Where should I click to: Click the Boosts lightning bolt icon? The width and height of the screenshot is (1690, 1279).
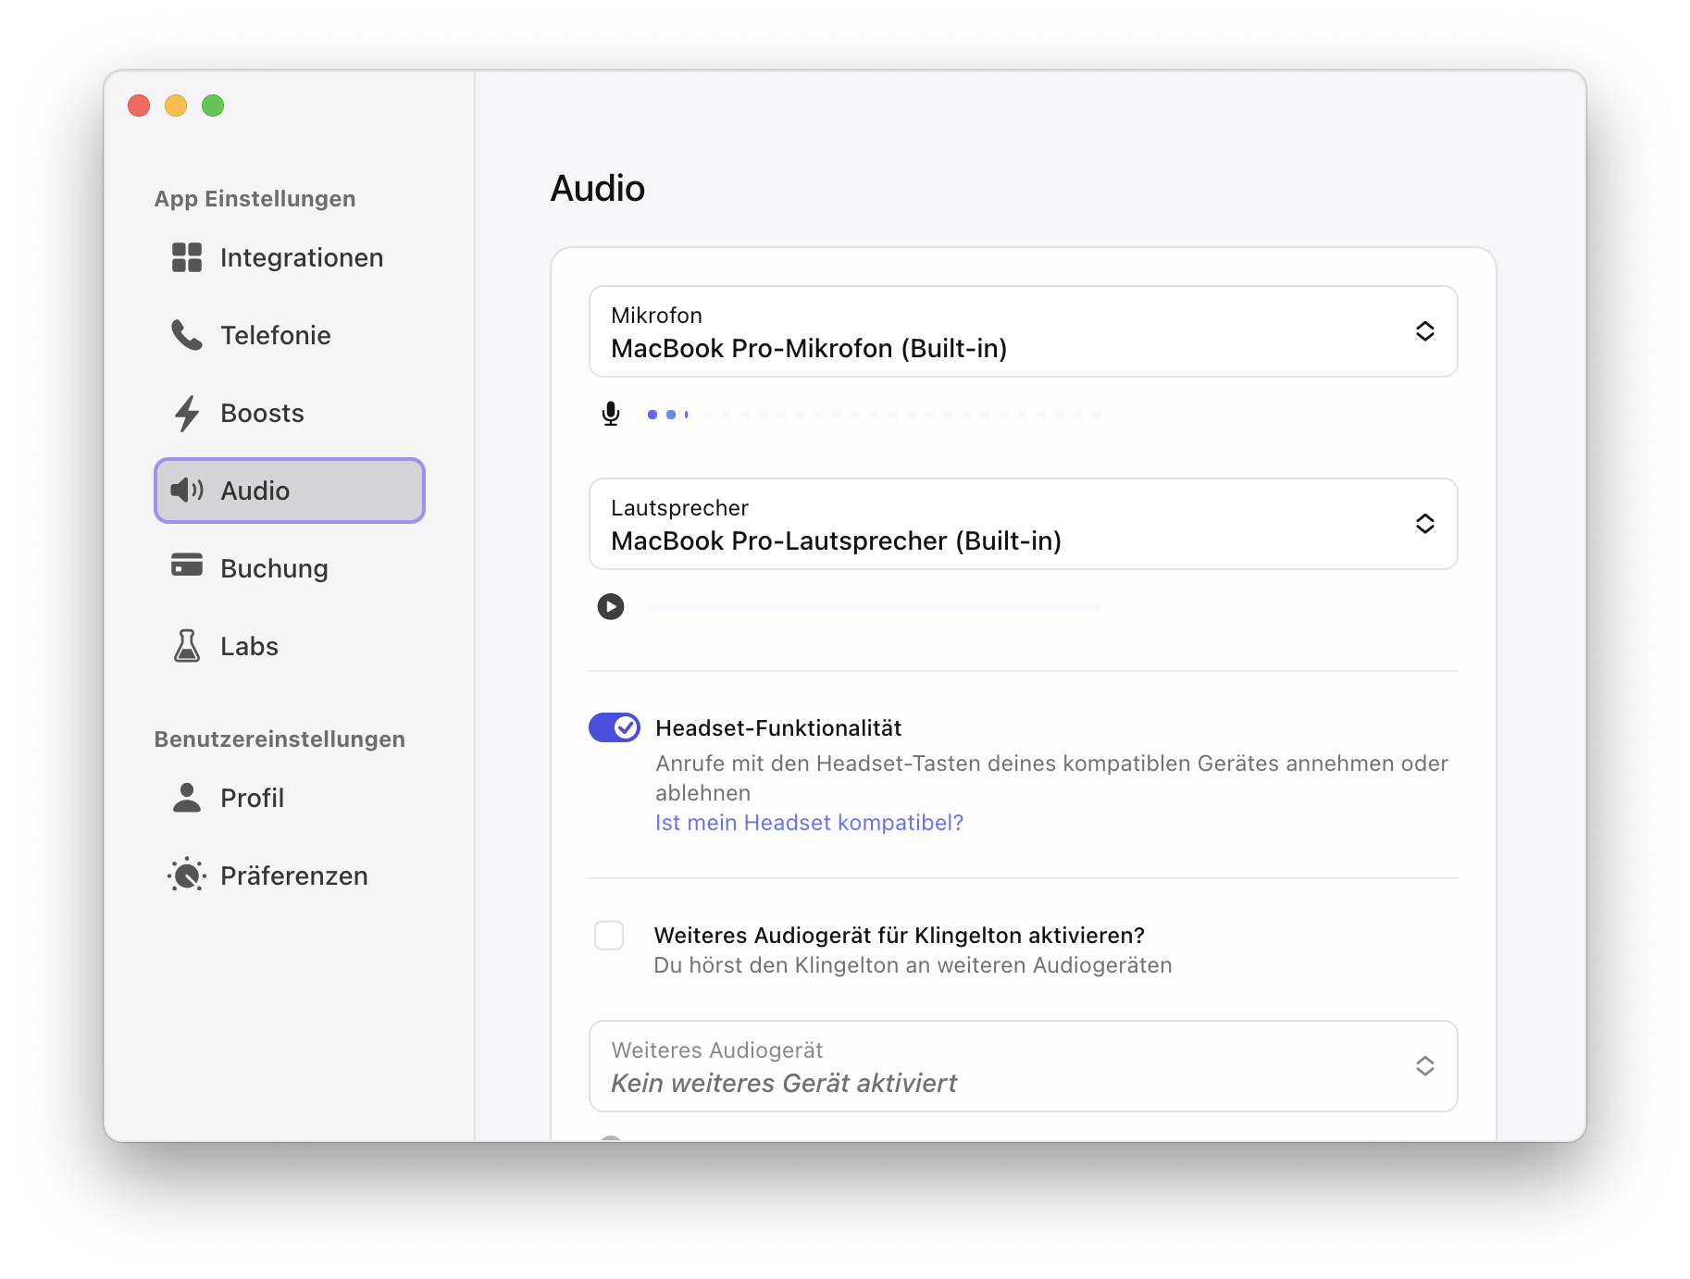point(187,413)
